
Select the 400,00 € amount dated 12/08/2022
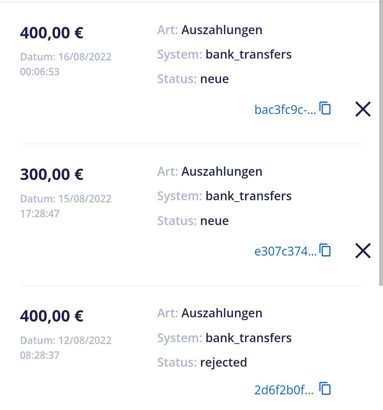[x=52, y=316]
